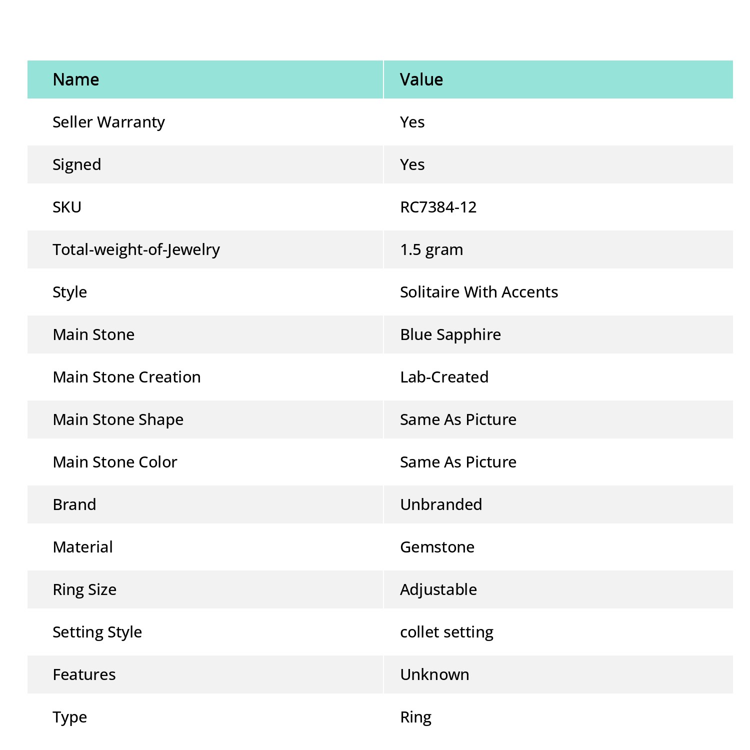The width and height of the screenshot is (750, 750).
Task: Select the Setting Style row label
Action: (97, 632)
